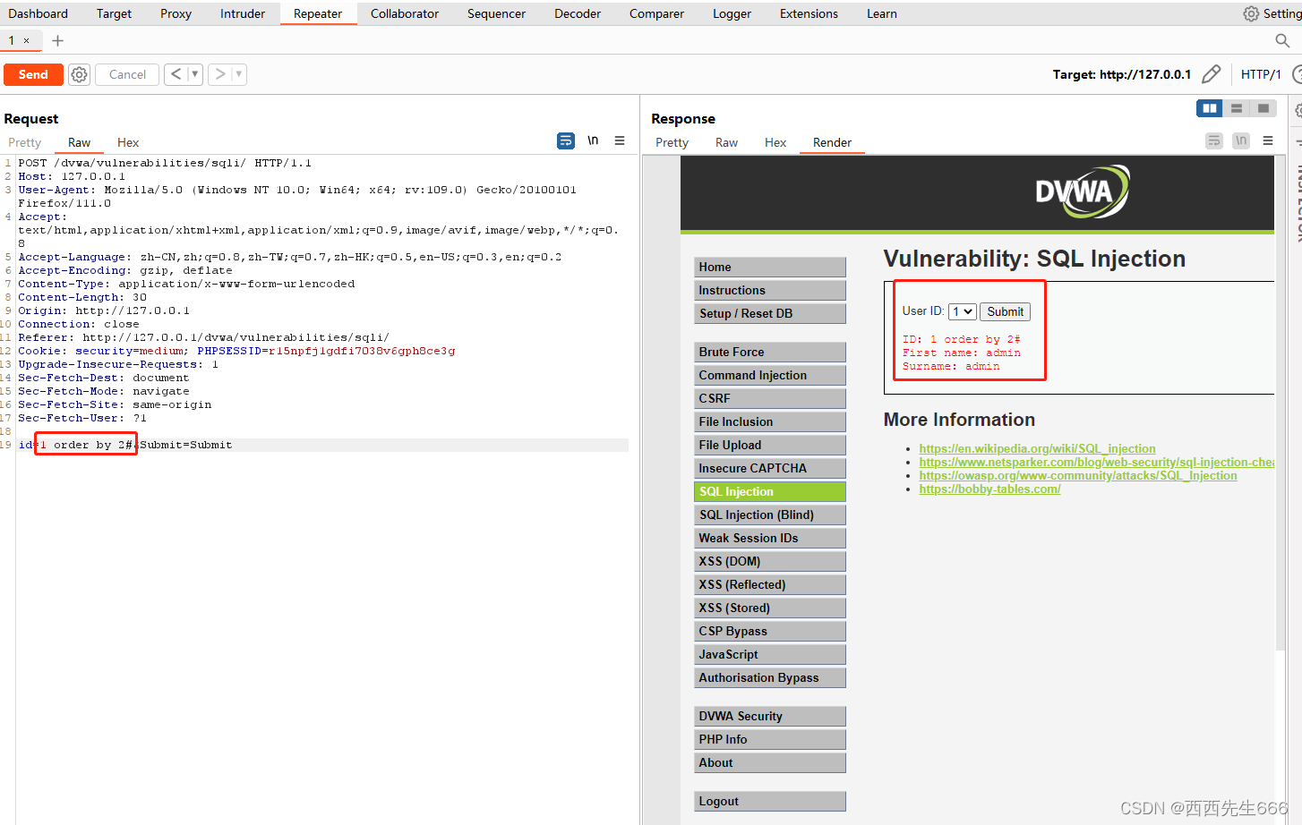The height and width of the screenshot is (825, 1302).
Task: Open Settings gear at top right
Action: point(1251,13)
